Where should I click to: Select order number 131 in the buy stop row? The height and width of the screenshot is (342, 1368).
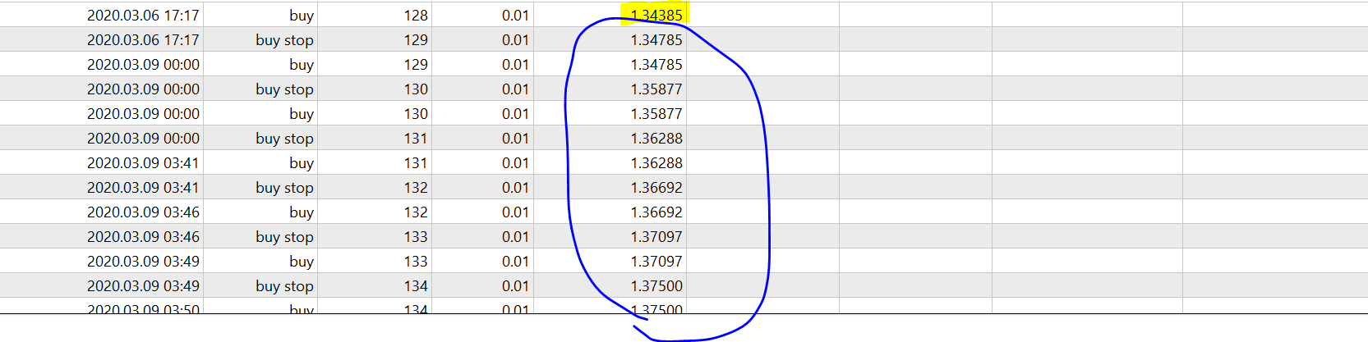416,138
